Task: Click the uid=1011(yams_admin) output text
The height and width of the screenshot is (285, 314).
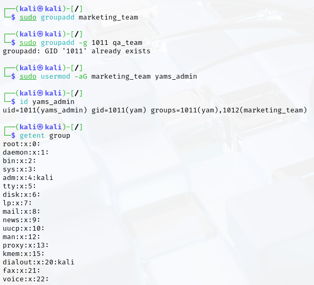Action: 45,110
